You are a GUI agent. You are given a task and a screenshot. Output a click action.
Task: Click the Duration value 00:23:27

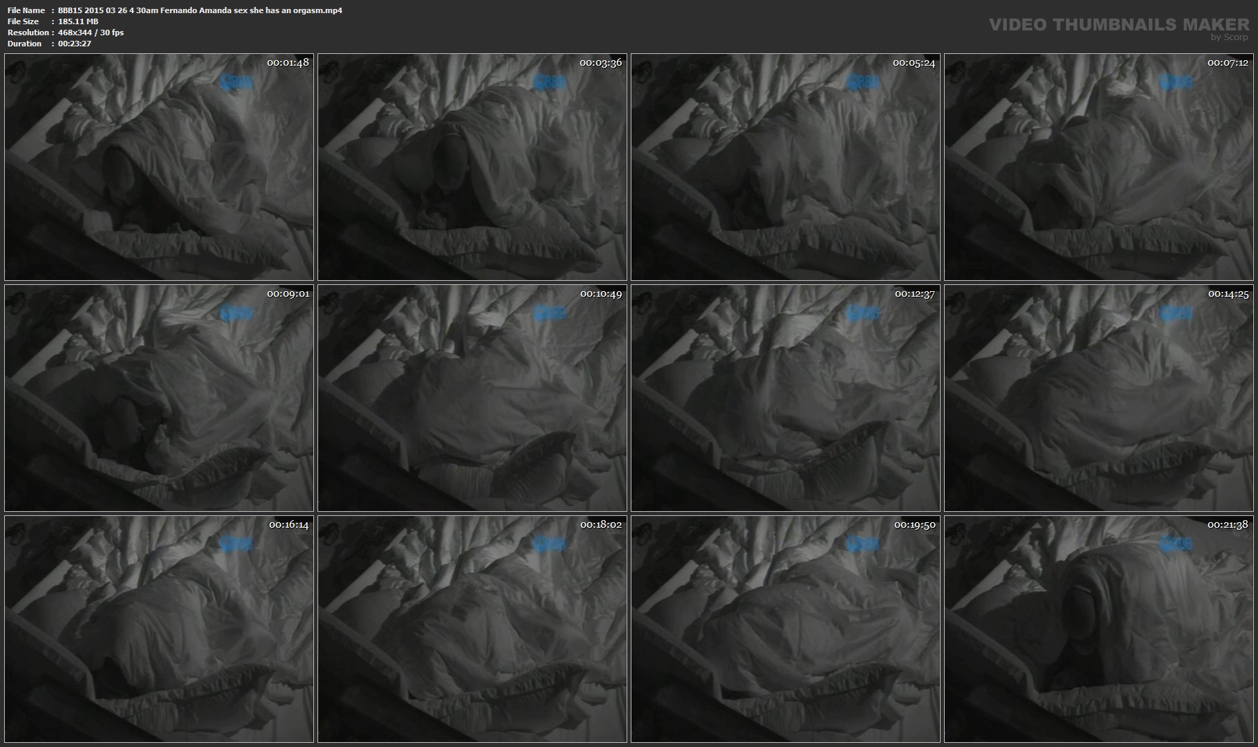(75, 44)
